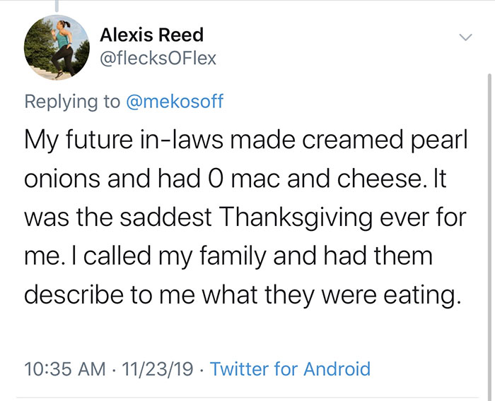Click the 'Replying to' label
The height and width of the screenshot is (401, 495).
coord(72,101)
